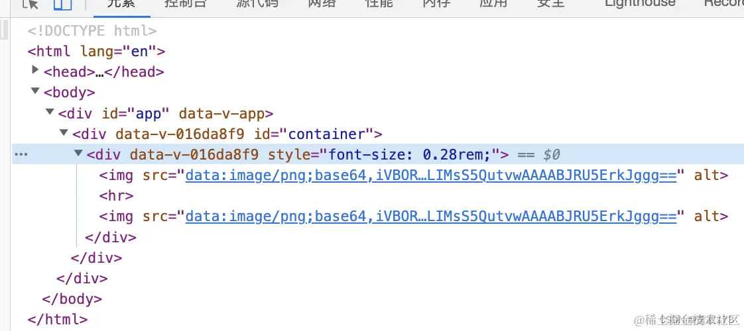The width and height of the screenshot is (744, 331).
Task: Switch to the 网络 tab
Action: 322,3
